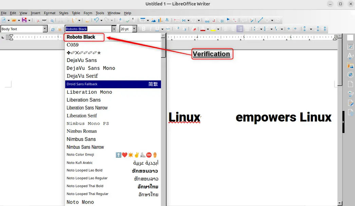Undo the last action

(96, 20)
